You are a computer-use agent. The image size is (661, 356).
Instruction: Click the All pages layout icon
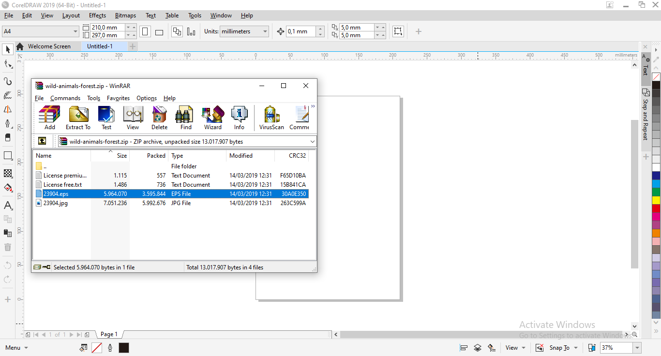coord(178,31)
